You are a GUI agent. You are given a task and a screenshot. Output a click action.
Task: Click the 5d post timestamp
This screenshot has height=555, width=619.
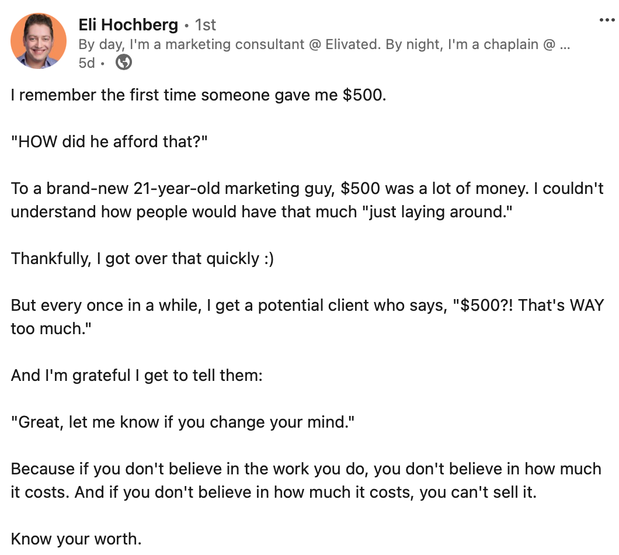[x=86, y=63]
